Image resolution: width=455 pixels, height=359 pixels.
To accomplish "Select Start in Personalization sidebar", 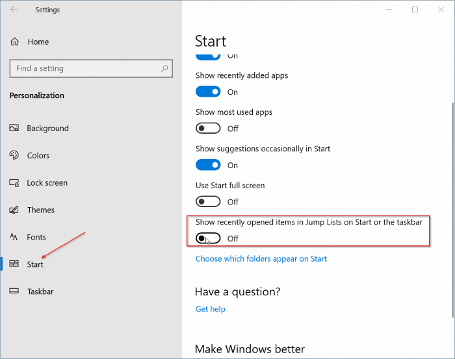I will [35, 264].
